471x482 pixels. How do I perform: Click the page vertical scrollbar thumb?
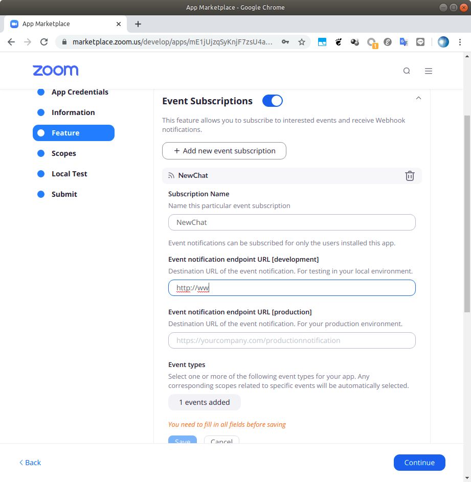467,214
